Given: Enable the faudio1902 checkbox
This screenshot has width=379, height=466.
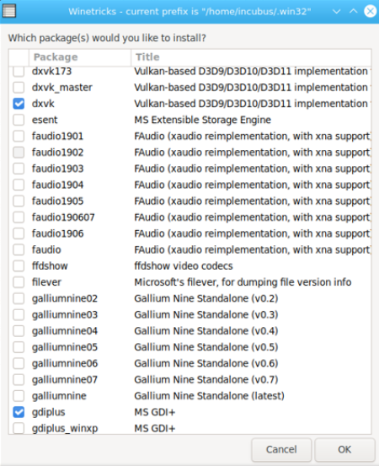Looking at the screenshot, I should [x=19, y=153].
